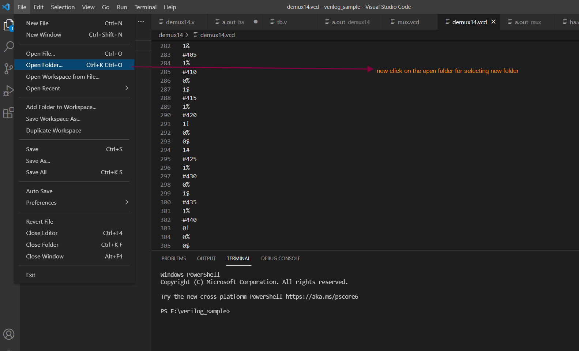The image size is (579, 351).
Task: Click line number 290 in editor gutter
Action: tap(165, 115)
